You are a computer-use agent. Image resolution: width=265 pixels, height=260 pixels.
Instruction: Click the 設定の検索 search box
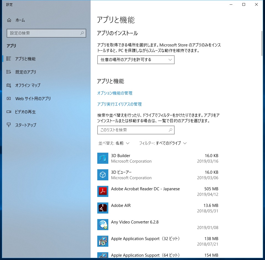pyautogui.click(x=46, y=33)
